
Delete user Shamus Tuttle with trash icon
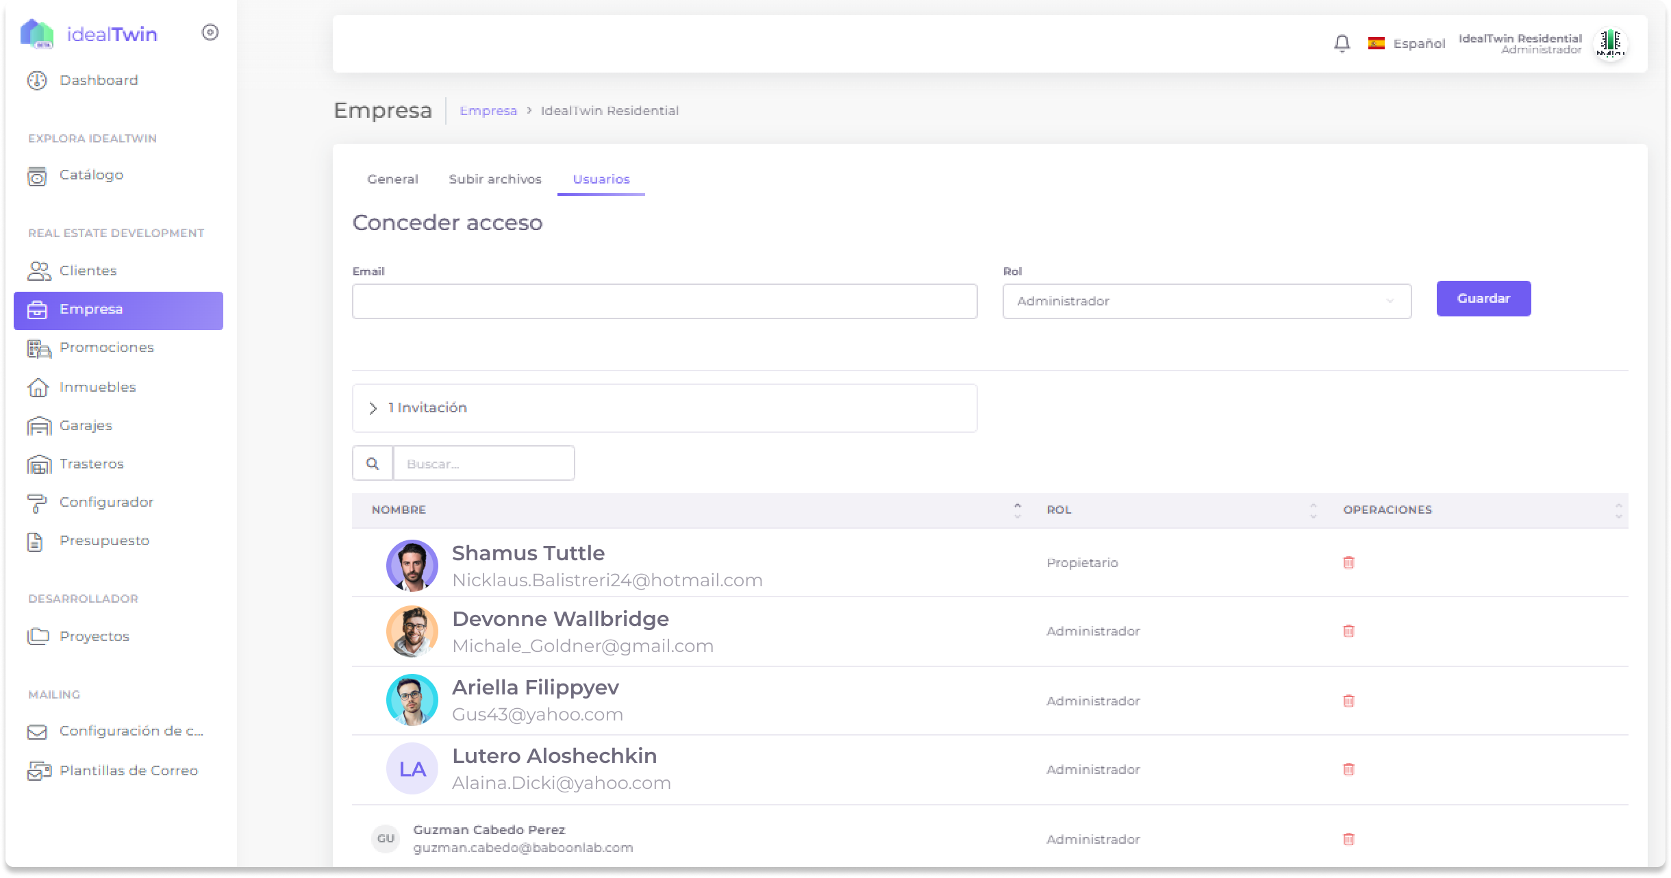coord(1348,562)
